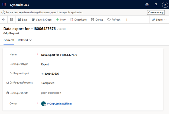Click the info icon in notification bar

pos(3,12)
